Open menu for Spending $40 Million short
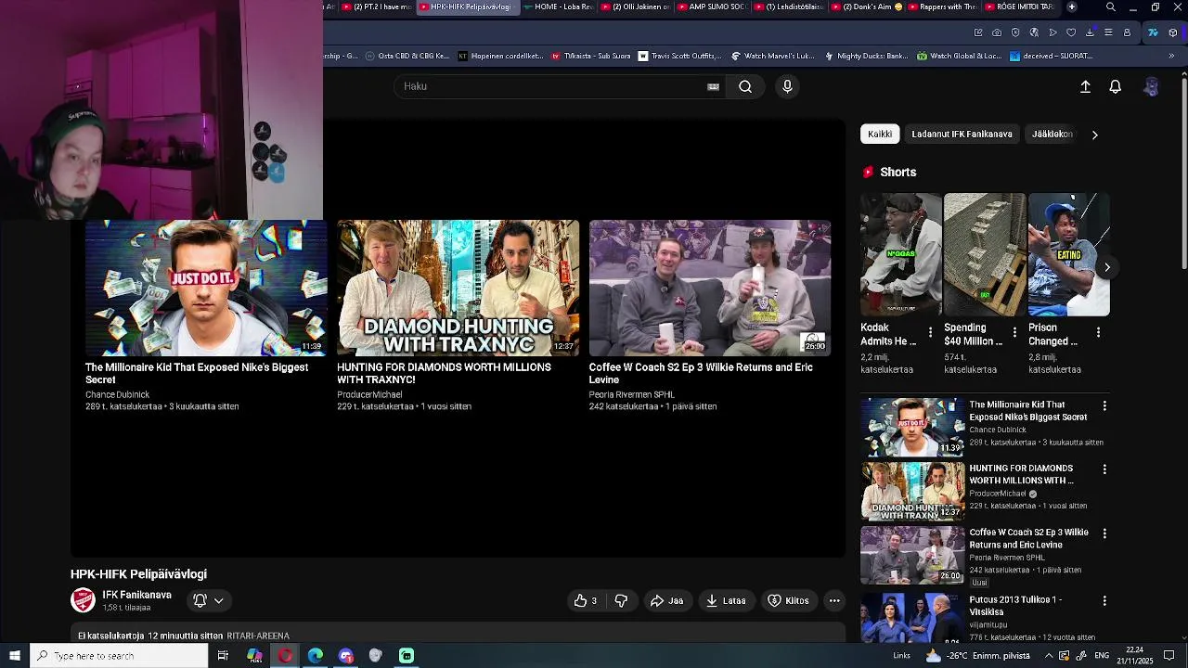Screen dimensions: 1188x668 tap(1014, 332)
